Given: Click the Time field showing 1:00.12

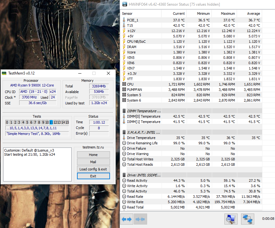Looking at the screenshot, I should (x=99, y=122).
